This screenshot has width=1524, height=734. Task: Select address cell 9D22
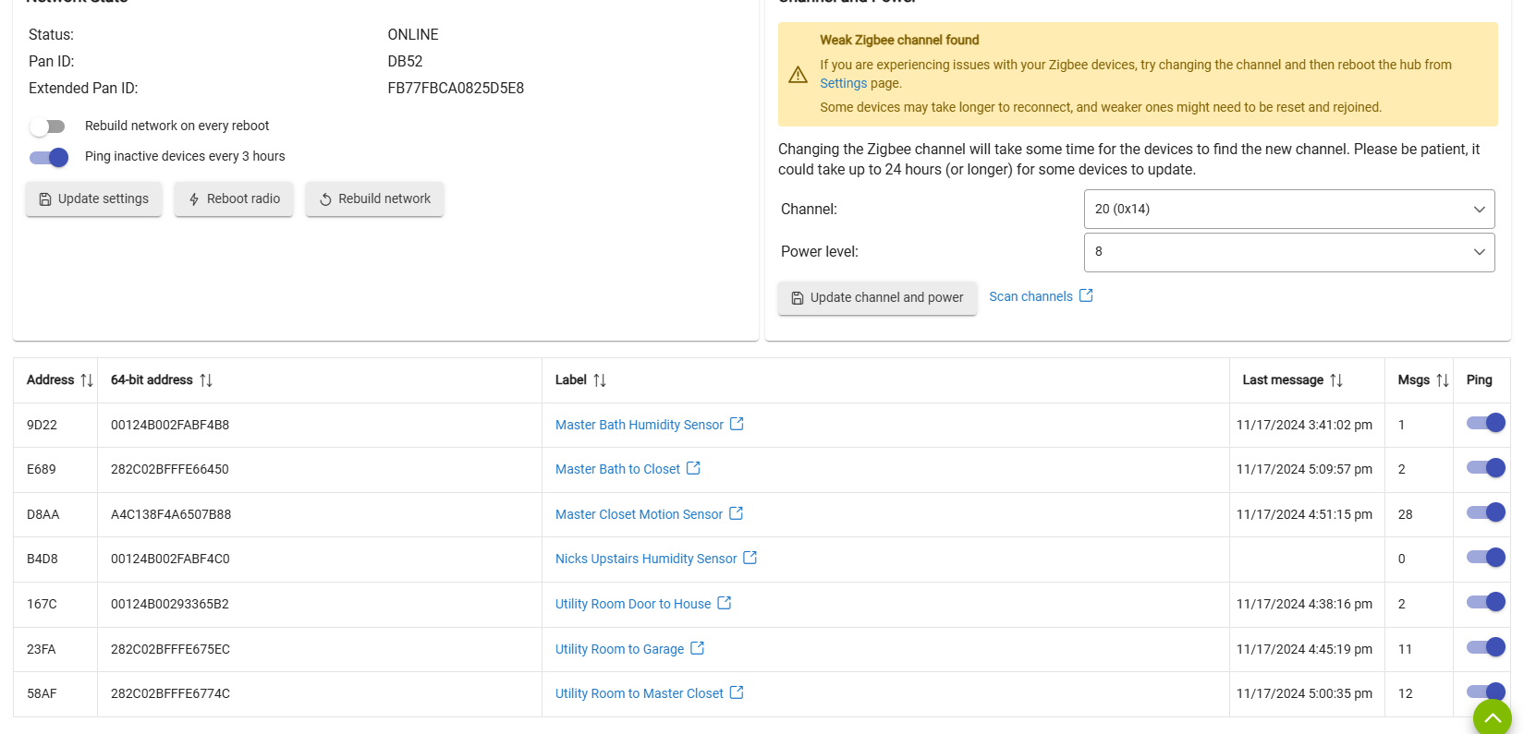click(42, 425)
